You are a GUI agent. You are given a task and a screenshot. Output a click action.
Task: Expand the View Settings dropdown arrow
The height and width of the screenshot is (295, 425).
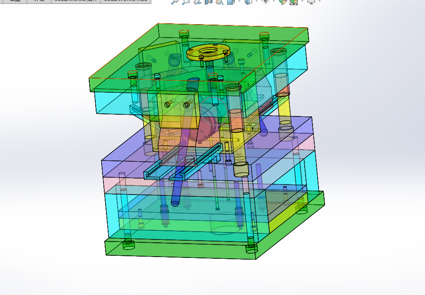(319, 1)
